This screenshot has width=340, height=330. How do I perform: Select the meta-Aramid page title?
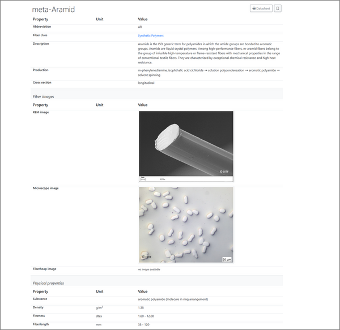point(53,9)
